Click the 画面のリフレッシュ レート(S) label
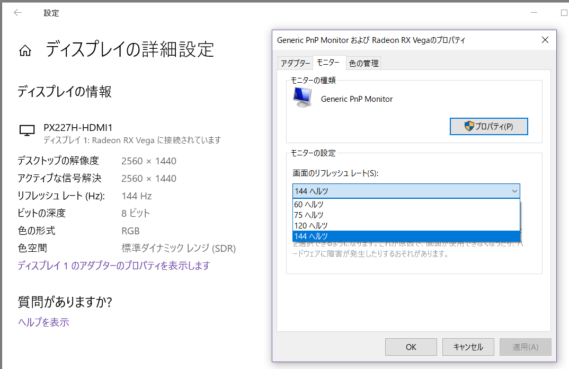569x369 pixels. click(x=335, y=173)
